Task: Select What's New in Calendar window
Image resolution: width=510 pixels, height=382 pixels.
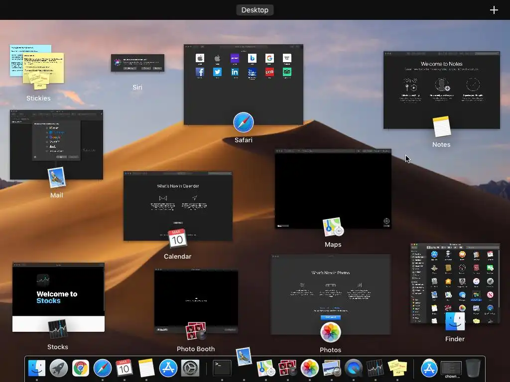Action: (x=178, y=206)
